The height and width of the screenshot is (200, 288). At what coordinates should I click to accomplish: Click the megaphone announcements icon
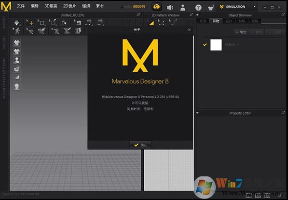[x=170, y=7]
